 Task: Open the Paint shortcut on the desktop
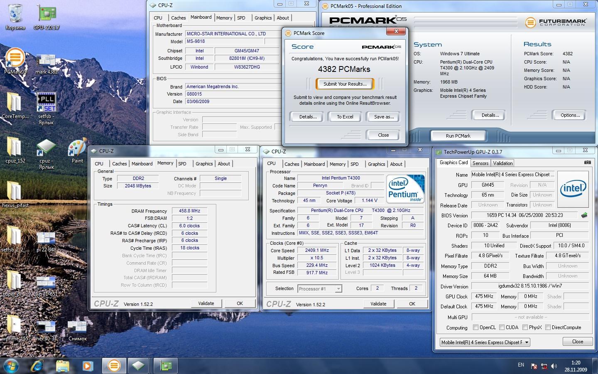click(77, 150)
